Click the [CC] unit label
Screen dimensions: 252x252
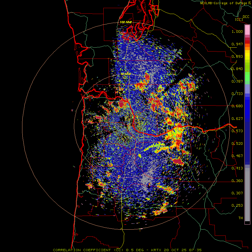(x=239, y=19)
